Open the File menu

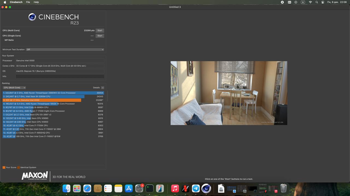(x=28, y=2)
